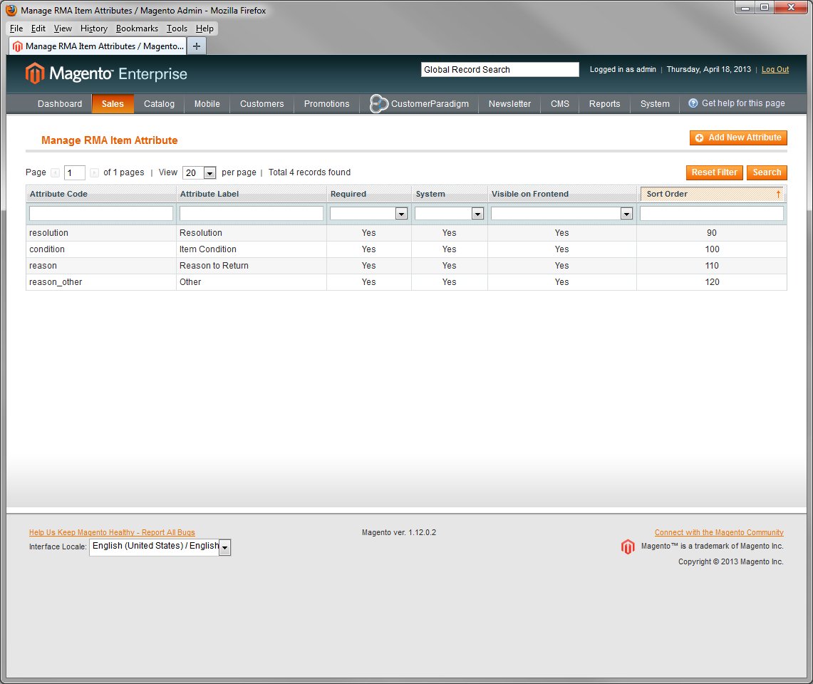Click the Sort Order ascending arrow
The image size is (813, 684).
point(778,194)
